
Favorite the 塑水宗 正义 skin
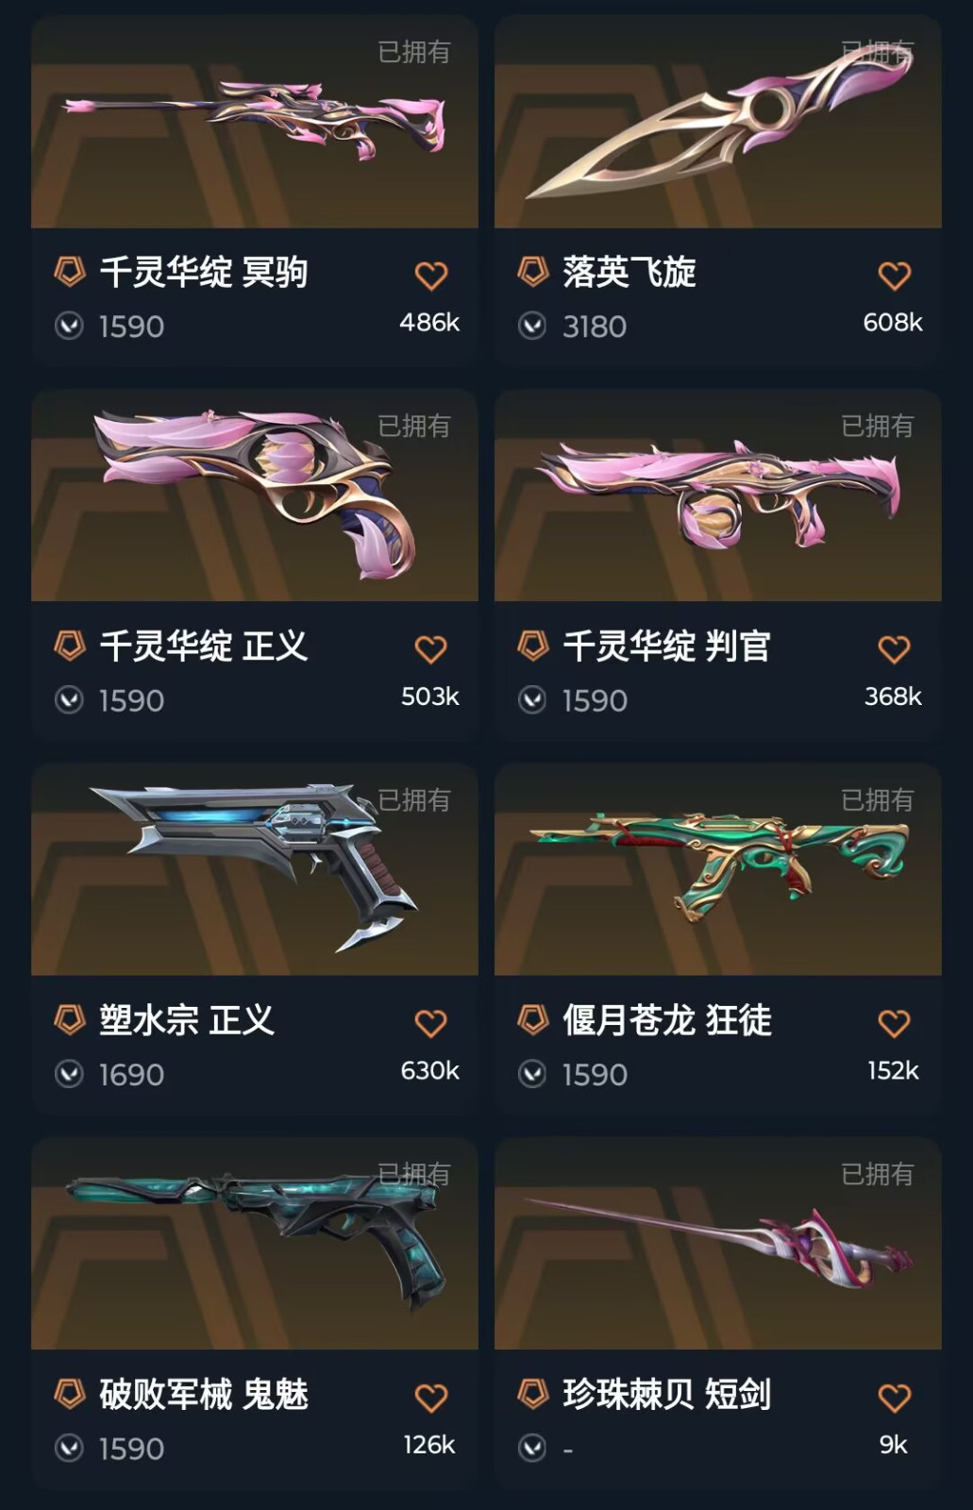[x=431, y=1024]
